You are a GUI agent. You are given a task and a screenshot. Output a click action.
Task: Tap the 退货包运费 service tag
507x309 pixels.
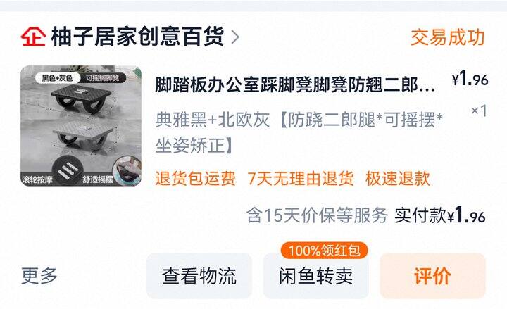(195, 178)
